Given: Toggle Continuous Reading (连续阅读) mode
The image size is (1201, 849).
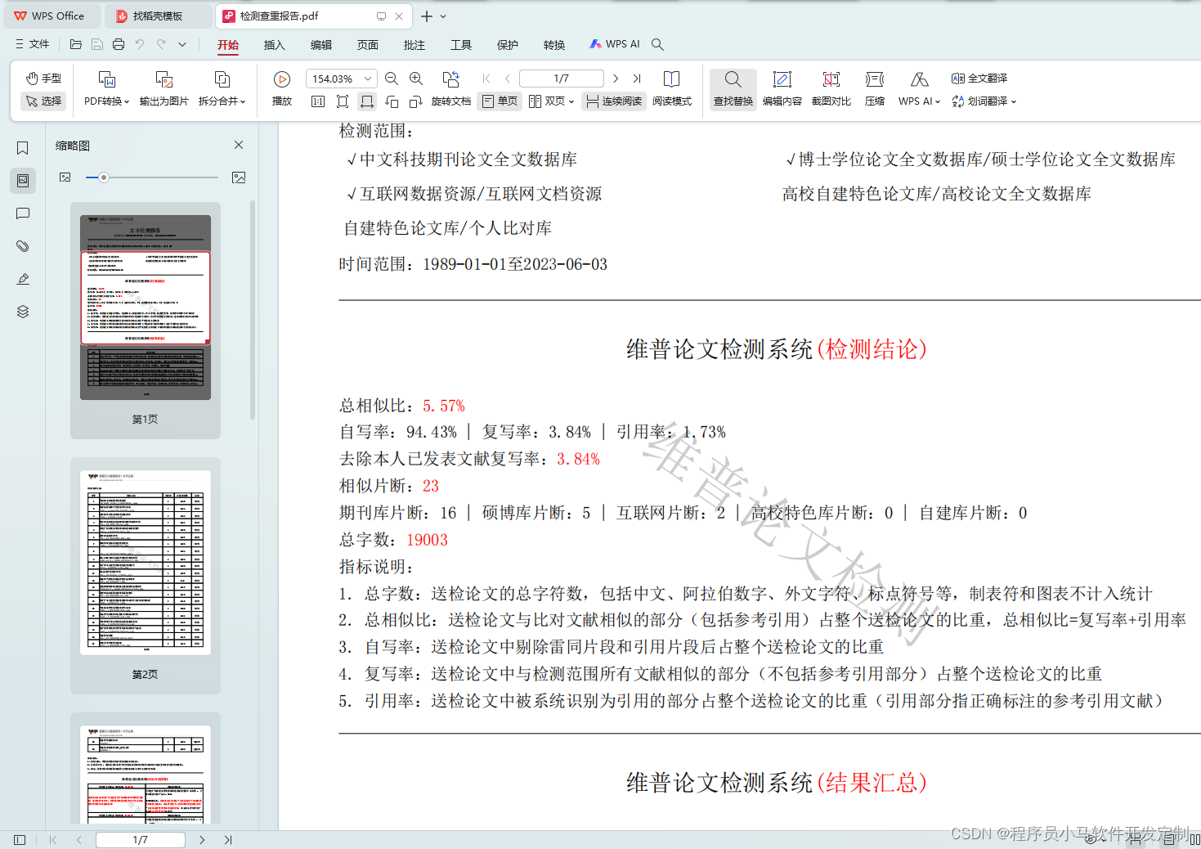Looking at the screenshot, I should 615,101.
